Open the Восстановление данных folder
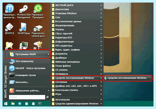Viewport: 156px width, 109px height. point(77,21)
